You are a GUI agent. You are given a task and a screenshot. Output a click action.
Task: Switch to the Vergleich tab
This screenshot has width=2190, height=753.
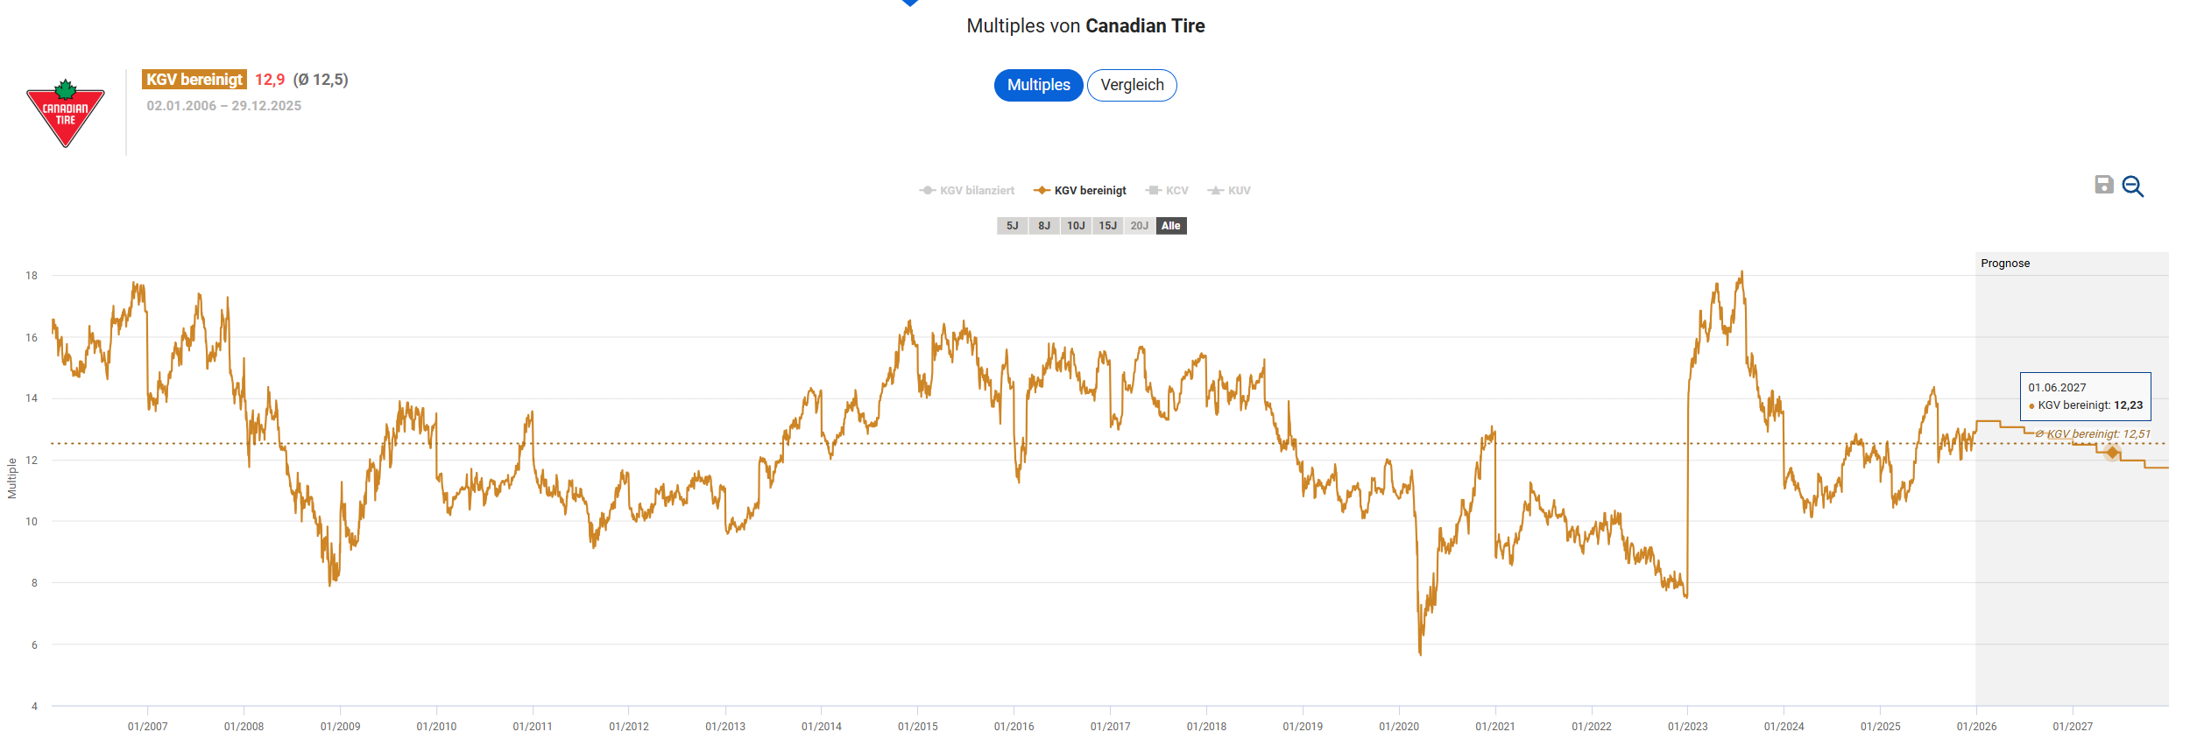point(1132,85)
